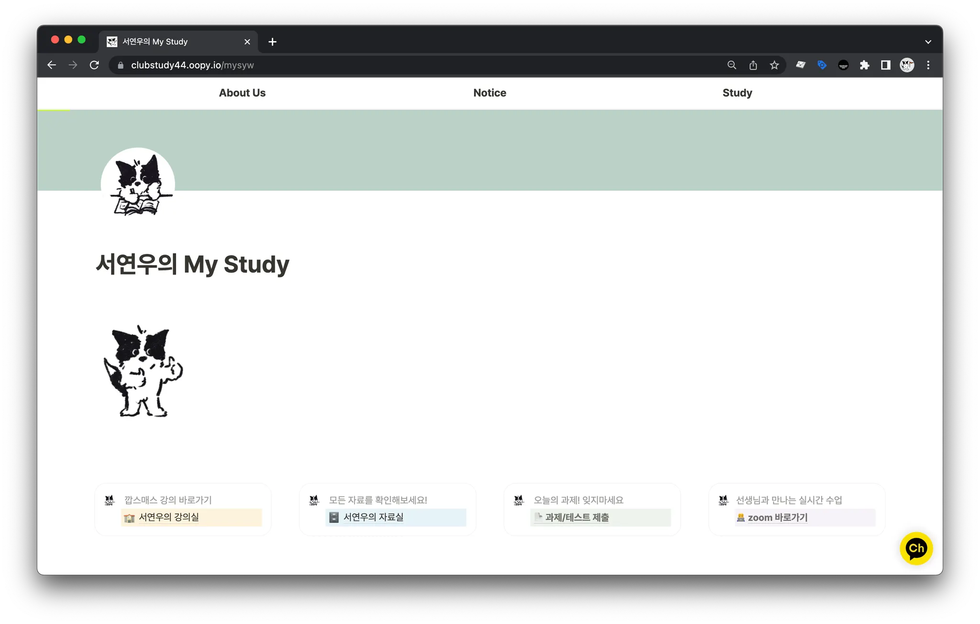Click the profile avatar in the toolbar
The image size is (980, 624).
point(907,65)
